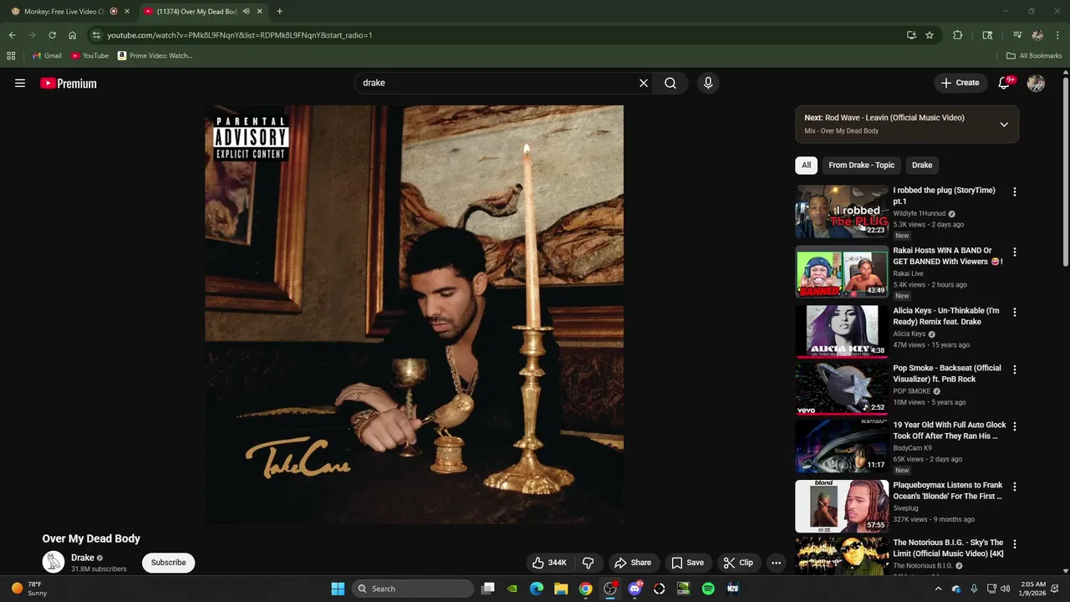Open Drake's channel avatar
Image resolution: width=1070 pixels, height=602 pixels.
pos(53,563)
